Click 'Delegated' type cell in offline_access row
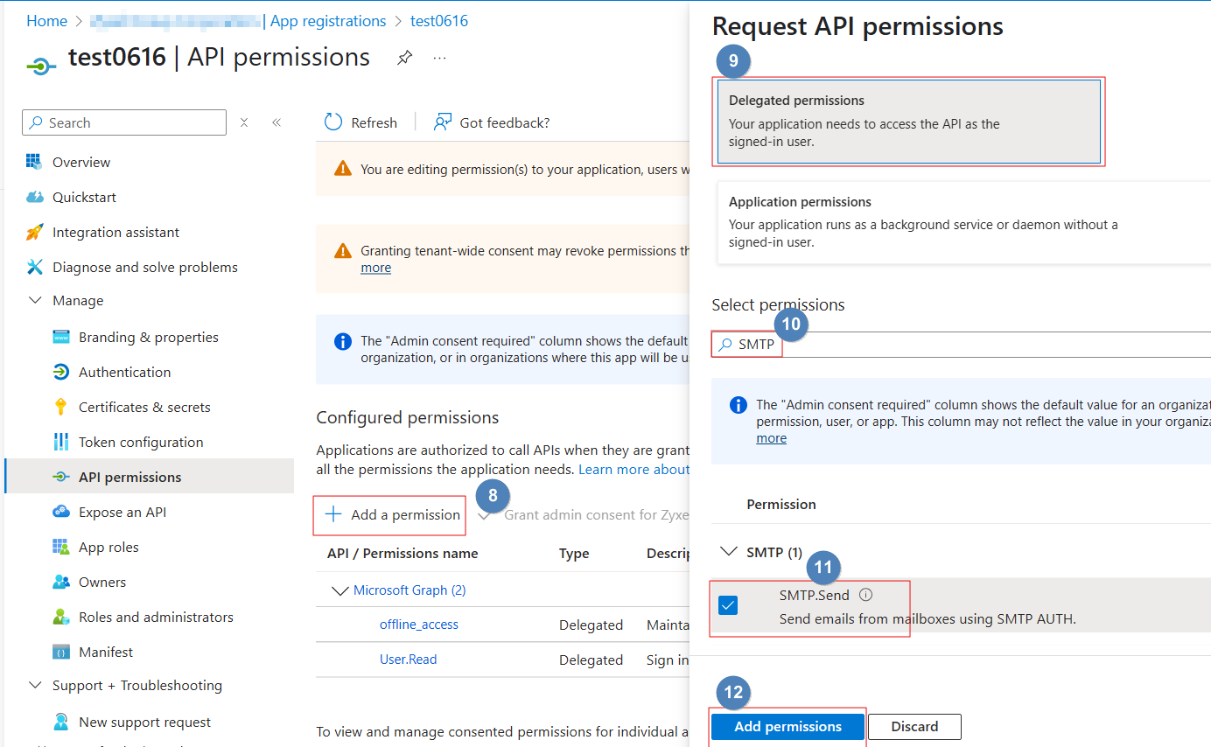 point(591,625)
